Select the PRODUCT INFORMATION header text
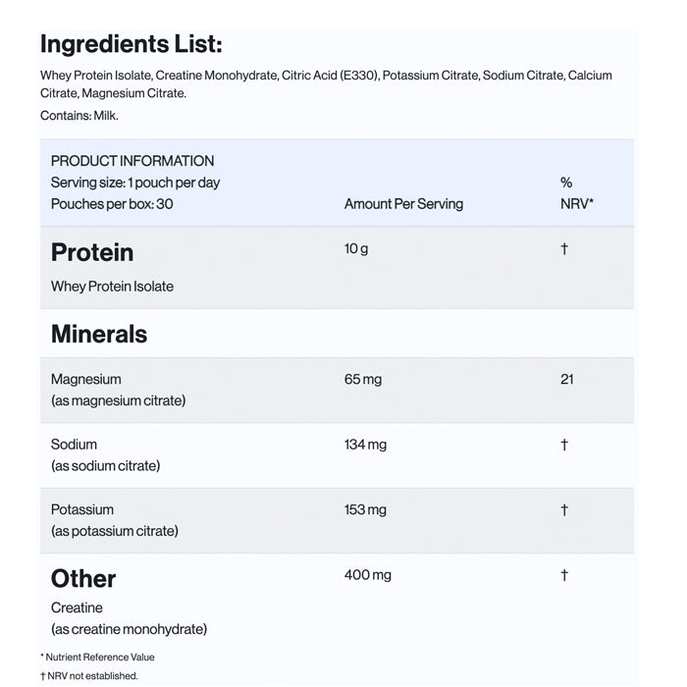 point(132,161)
